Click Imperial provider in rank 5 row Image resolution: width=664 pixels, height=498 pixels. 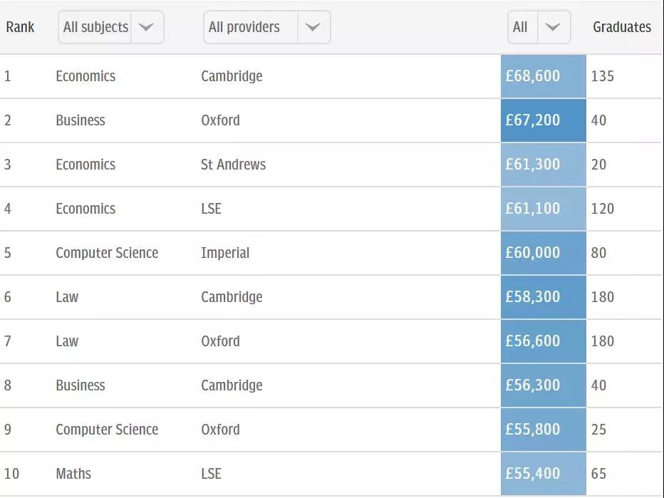225,253
